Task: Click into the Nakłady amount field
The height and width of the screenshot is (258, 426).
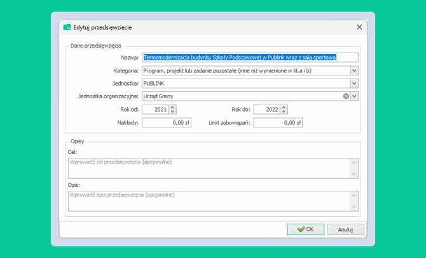Action: click(x=166, y=123)
